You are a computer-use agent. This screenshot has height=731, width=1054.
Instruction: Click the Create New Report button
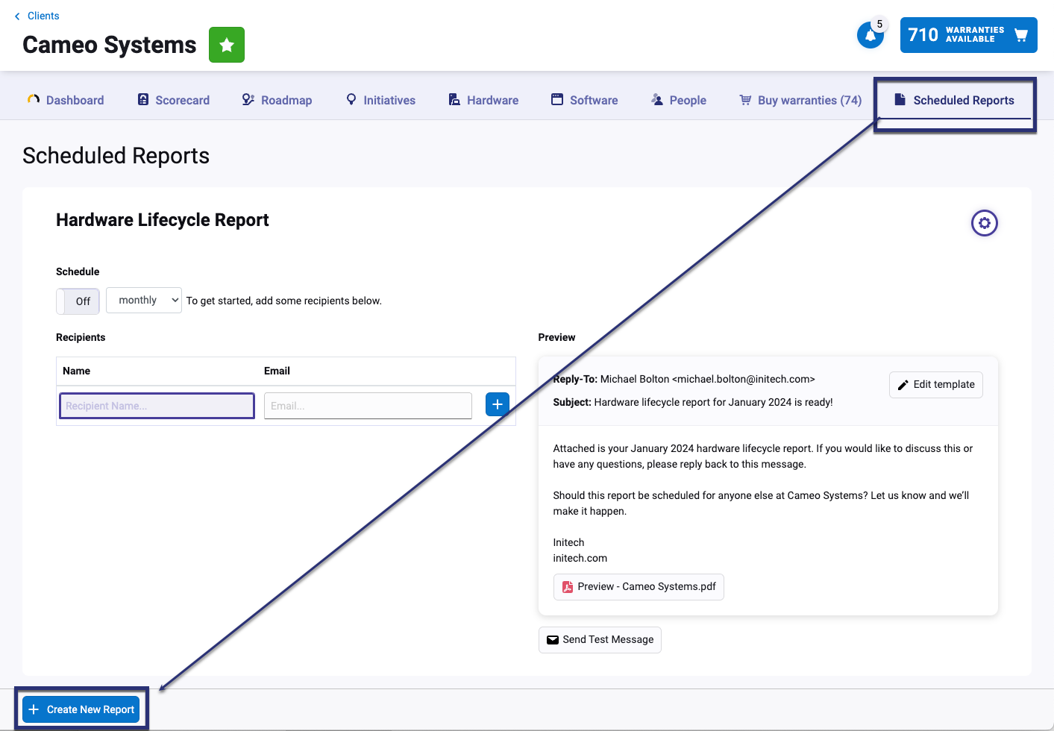80,709
